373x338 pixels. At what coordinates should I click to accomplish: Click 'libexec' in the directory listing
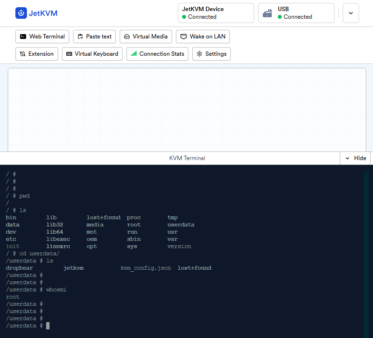pyautogui.click(x=58, y=239)
